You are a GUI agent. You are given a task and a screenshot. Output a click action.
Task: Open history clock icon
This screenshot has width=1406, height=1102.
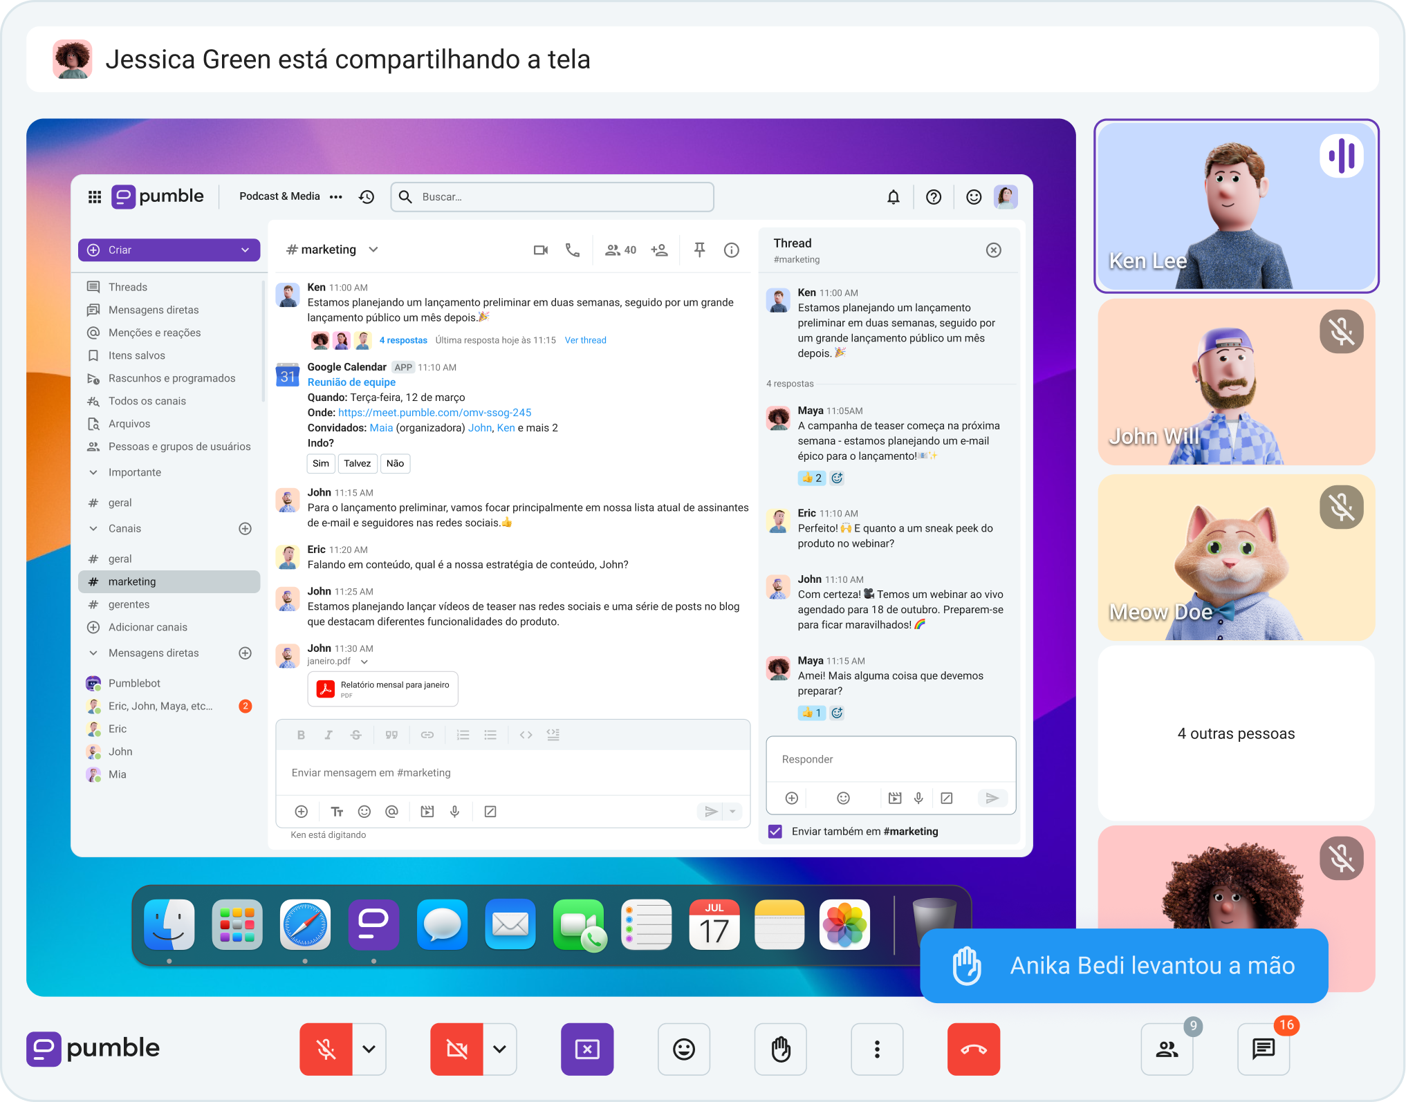click(367, 197)
